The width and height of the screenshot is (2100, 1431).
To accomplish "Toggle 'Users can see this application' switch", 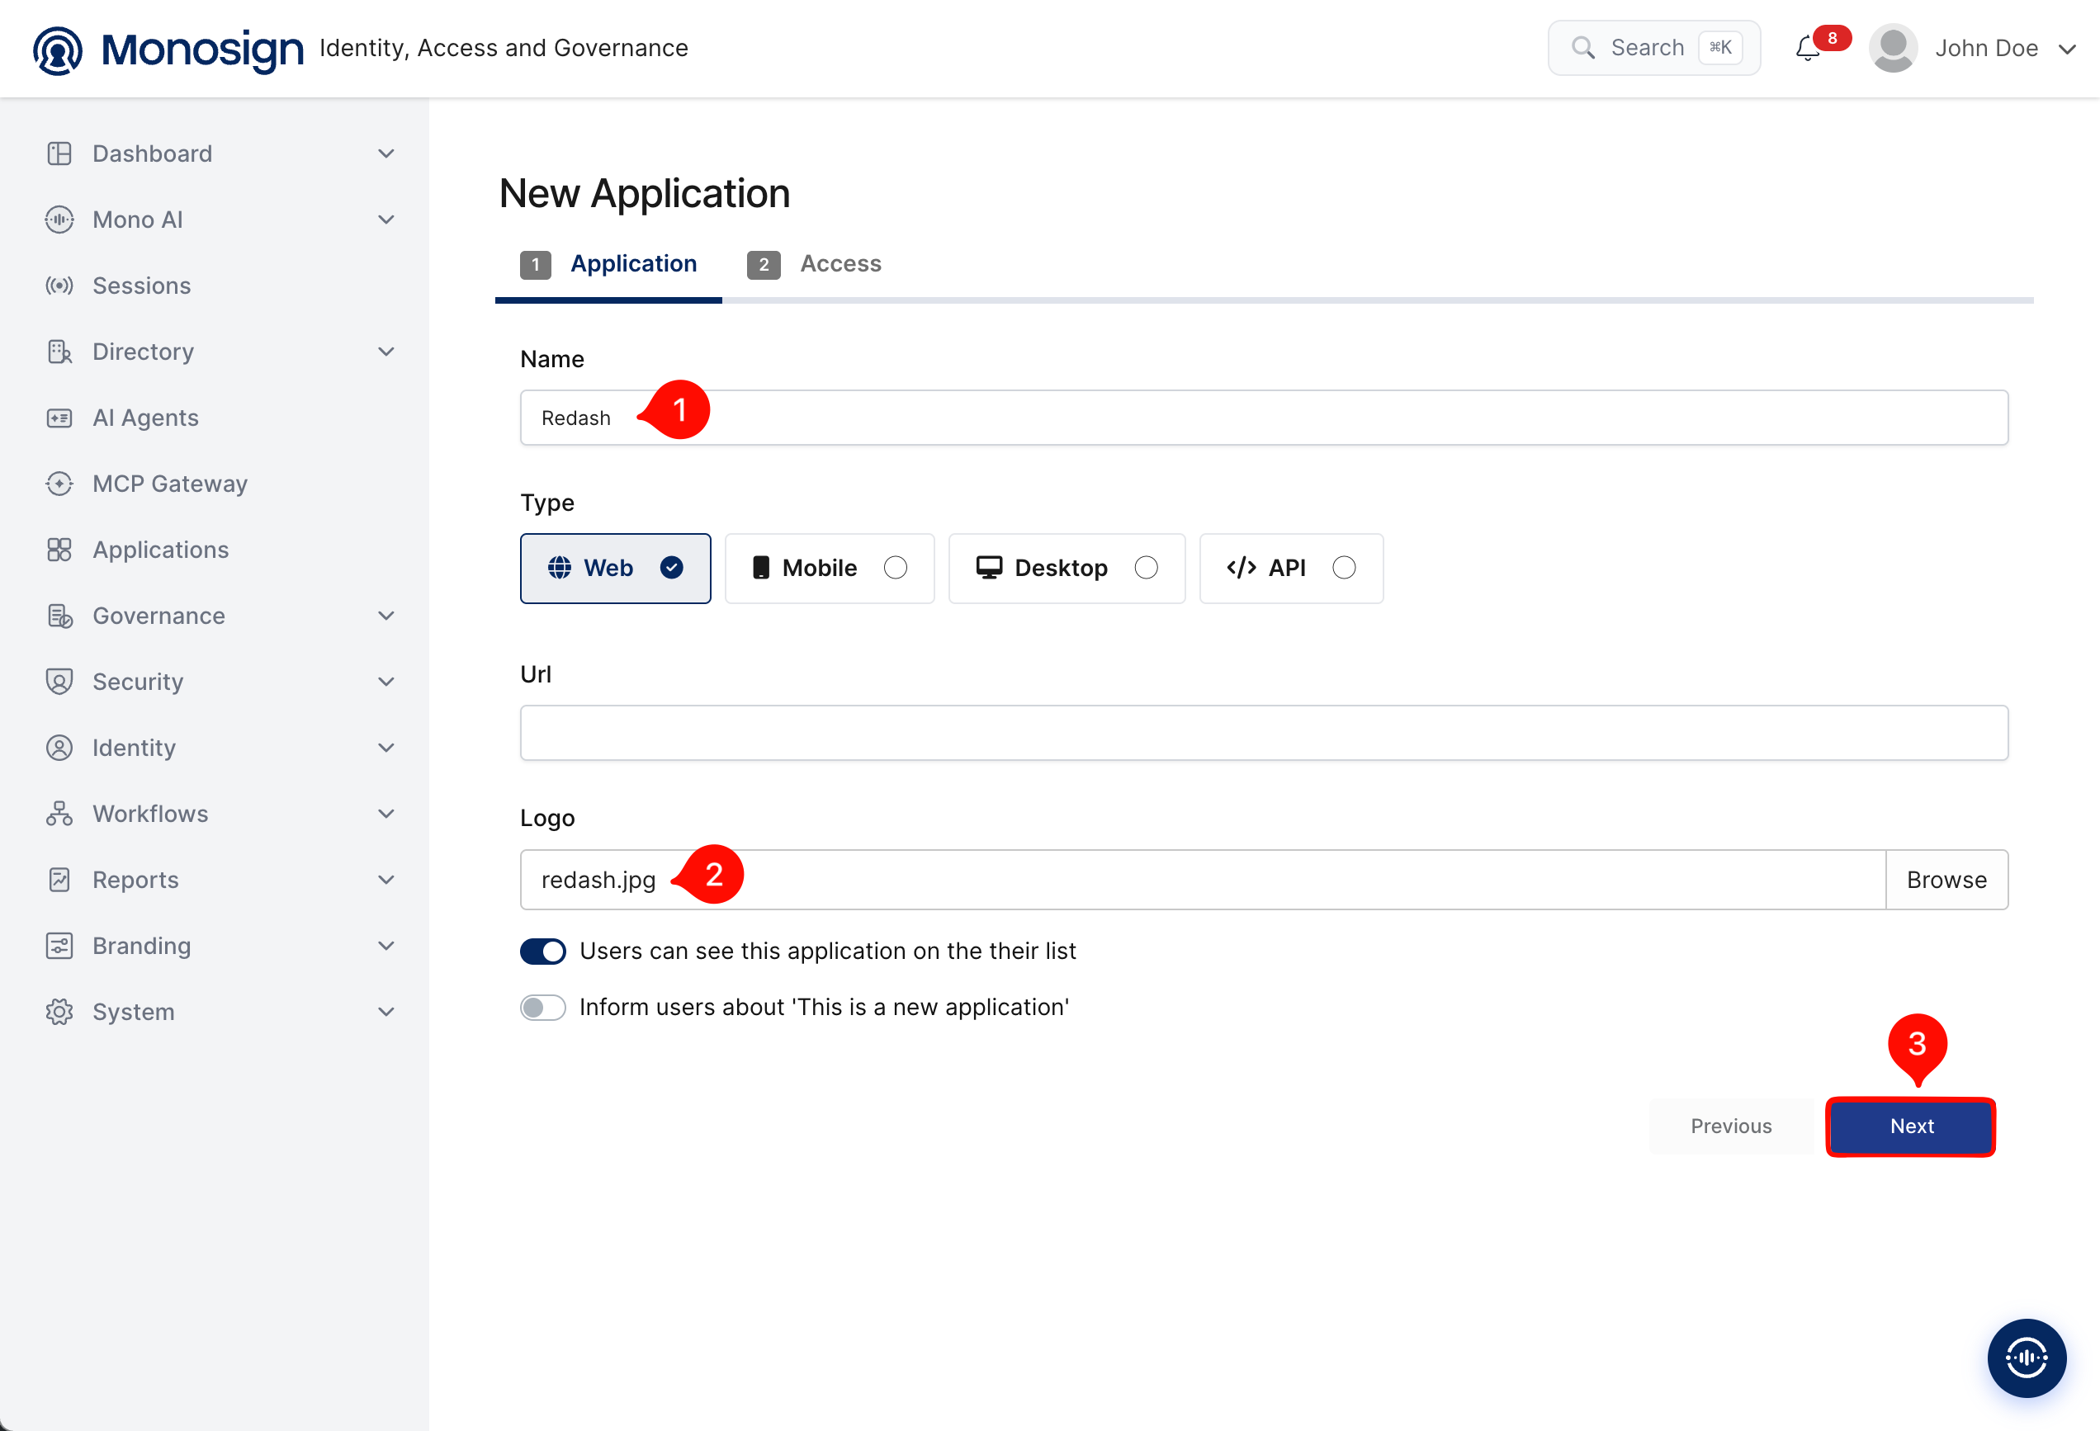I will tap(543, 951).
